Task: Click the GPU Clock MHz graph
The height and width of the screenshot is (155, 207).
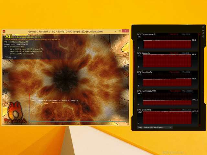Action: pos(167,118)
